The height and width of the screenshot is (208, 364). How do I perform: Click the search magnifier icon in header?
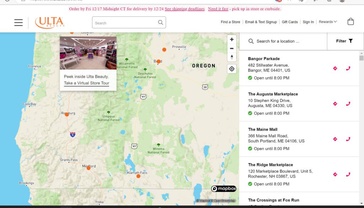click(x=160, y=22)
